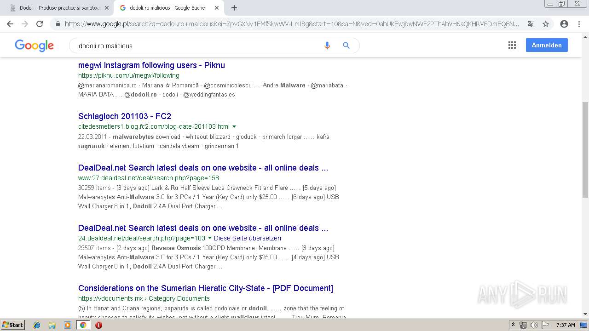Image resolution: width=589 pixels, height=331 pixels.
Task: Open megwi Instagram following users result
Action: (x=151, y=65)
